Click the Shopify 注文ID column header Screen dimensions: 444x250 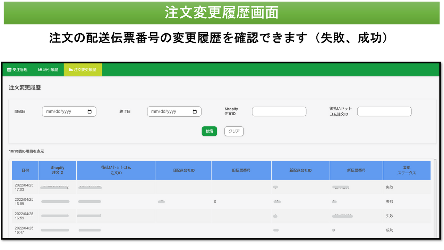58,170
